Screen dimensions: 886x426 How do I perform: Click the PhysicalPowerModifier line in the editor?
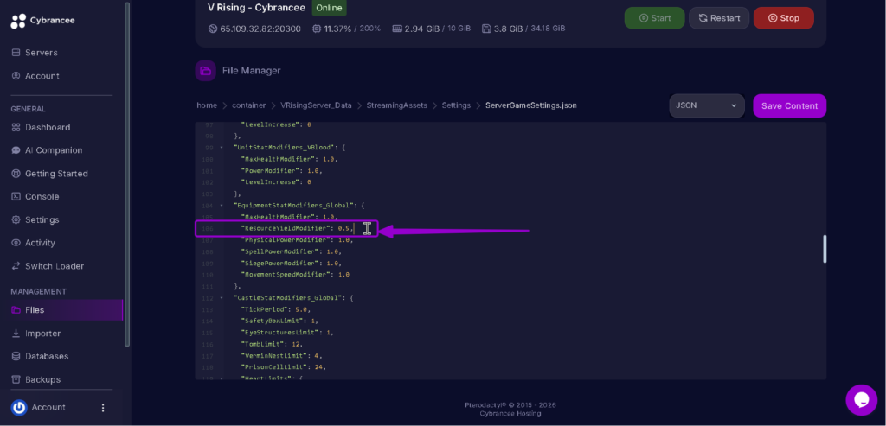coord(297,240)
